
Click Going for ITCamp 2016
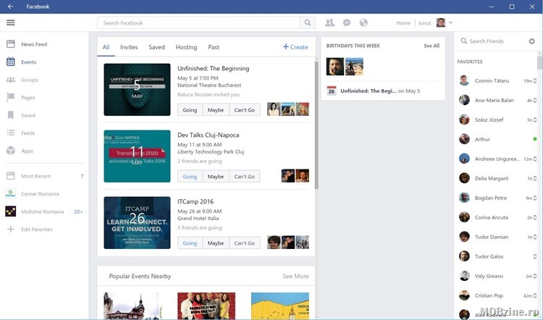click(x=190, y=243)
